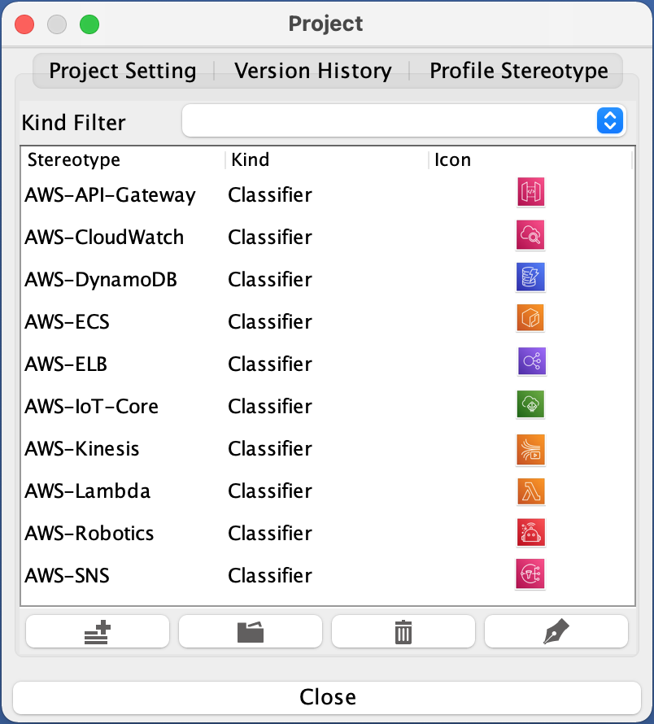Switch to the Version History tab
Viewport: 654px width, 724px height.
312,71
